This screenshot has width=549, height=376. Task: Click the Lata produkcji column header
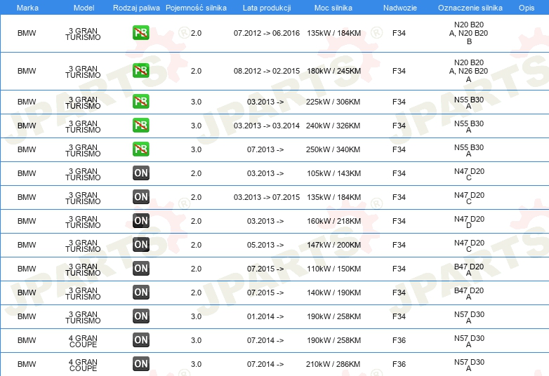(x=267, y=8)
